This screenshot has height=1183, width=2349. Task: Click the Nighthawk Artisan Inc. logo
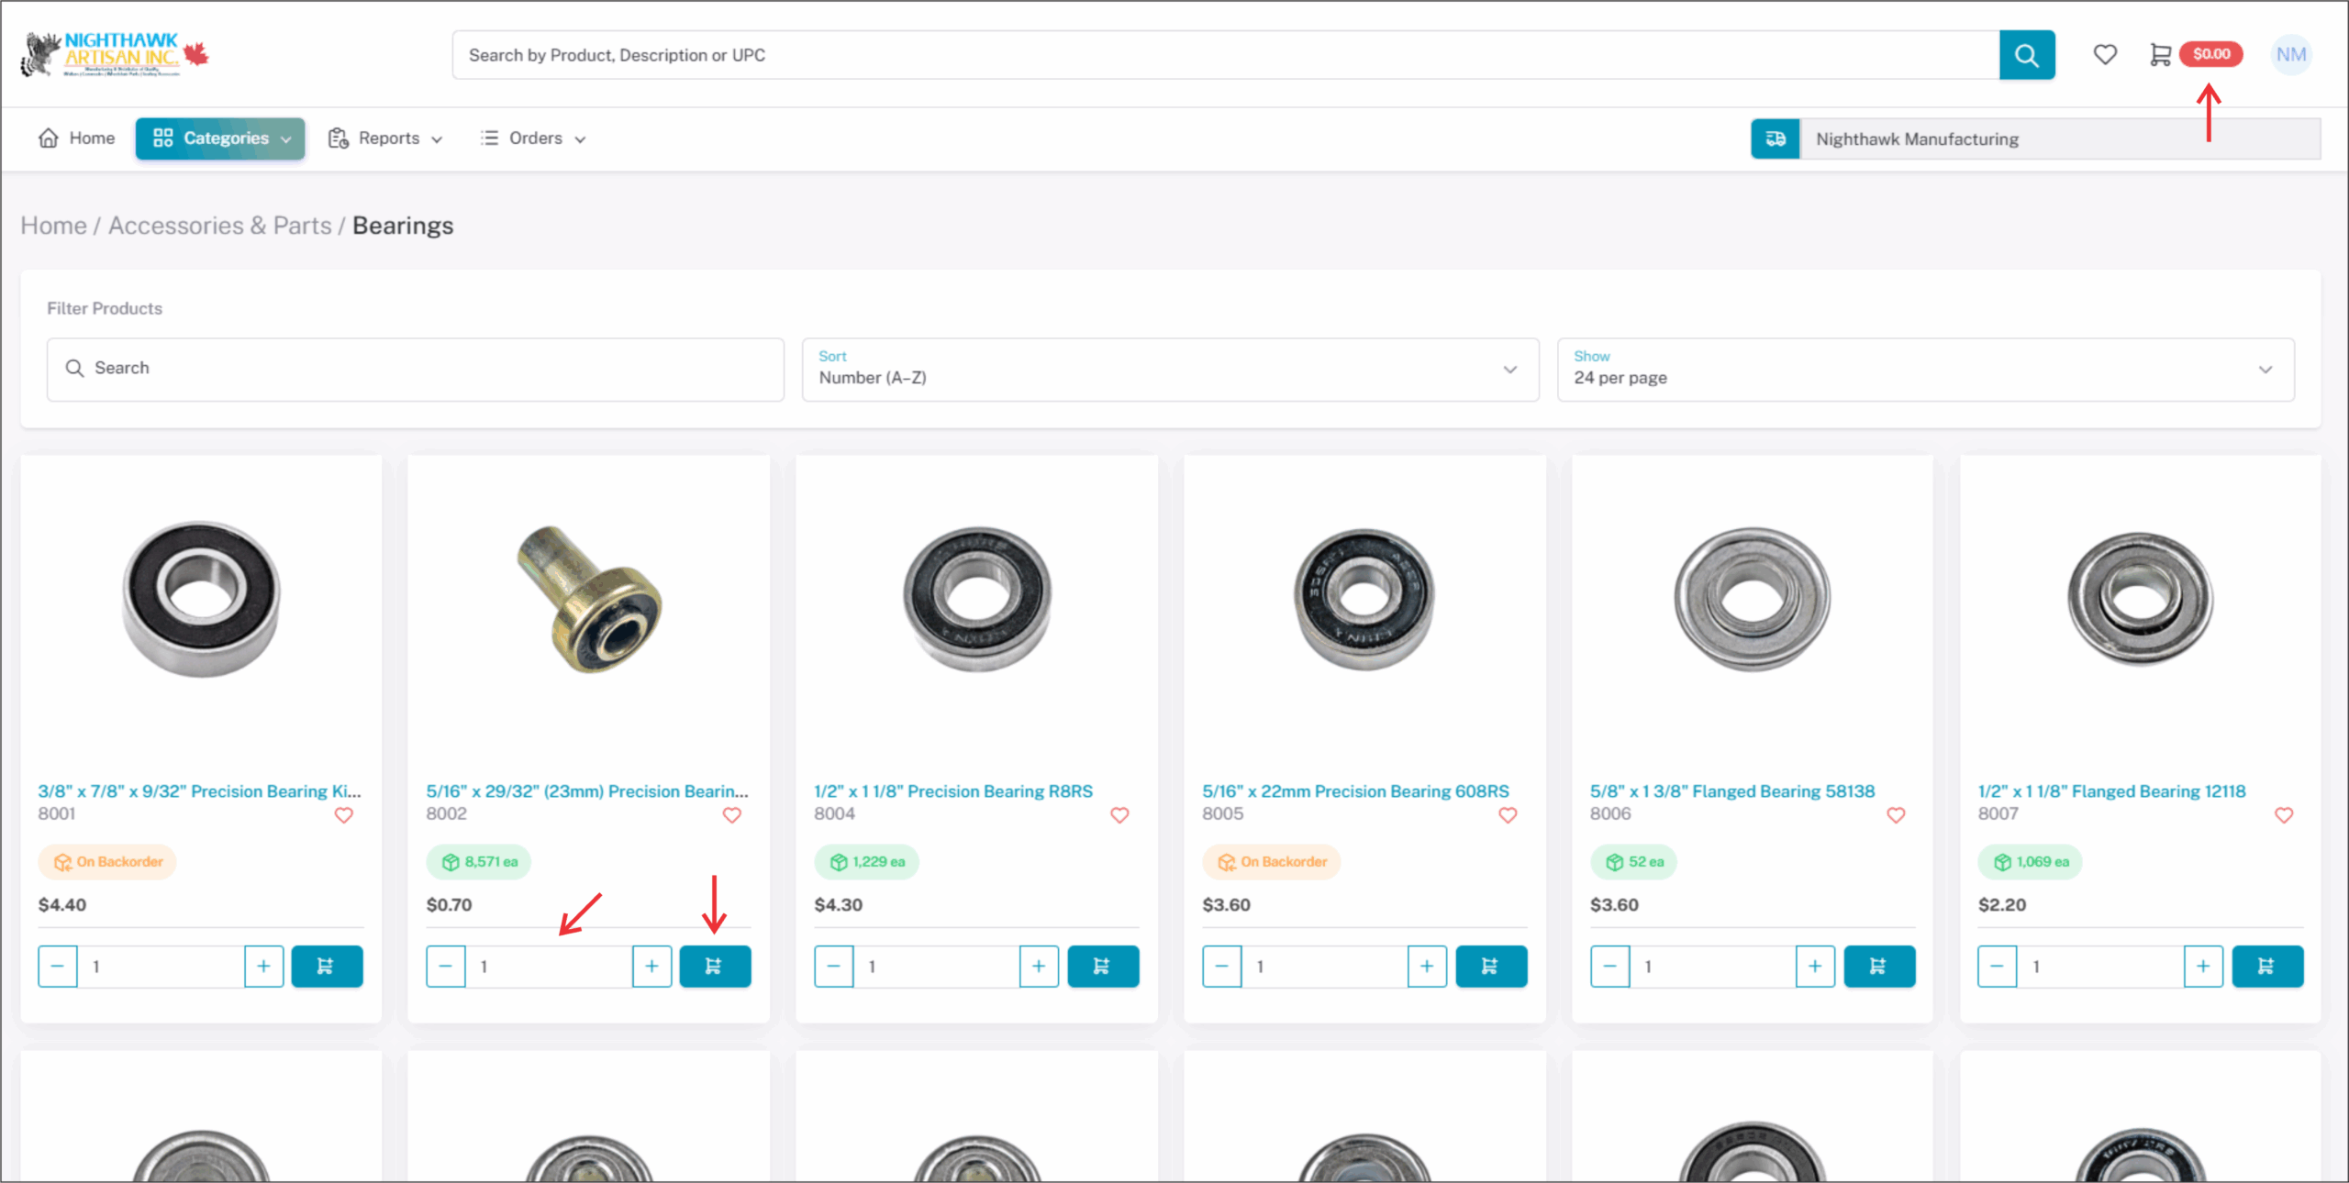tap(115, 55)
